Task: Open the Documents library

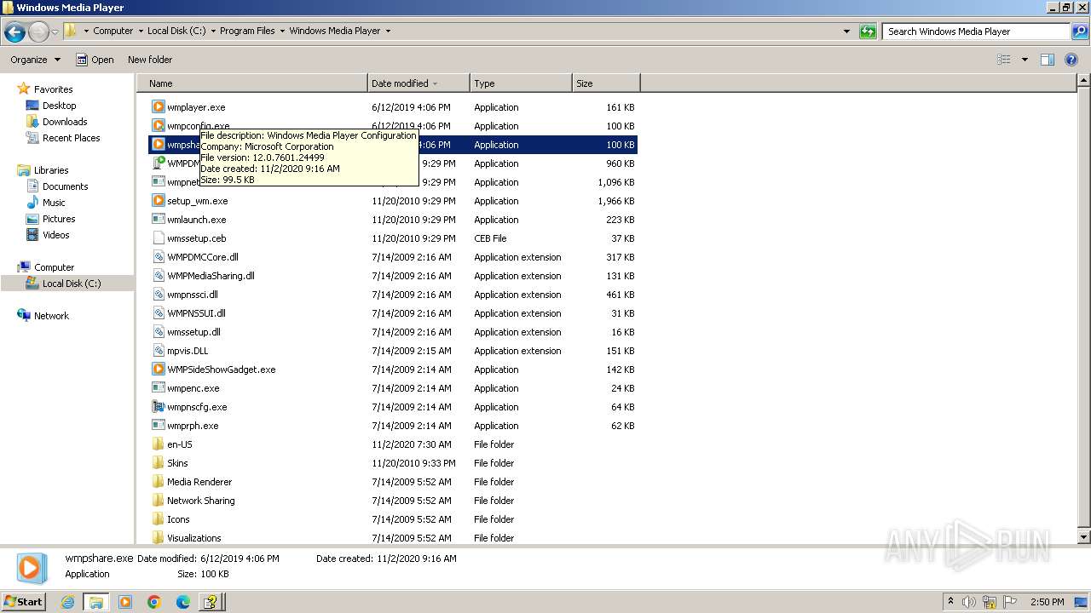Action: pos(65,186)
